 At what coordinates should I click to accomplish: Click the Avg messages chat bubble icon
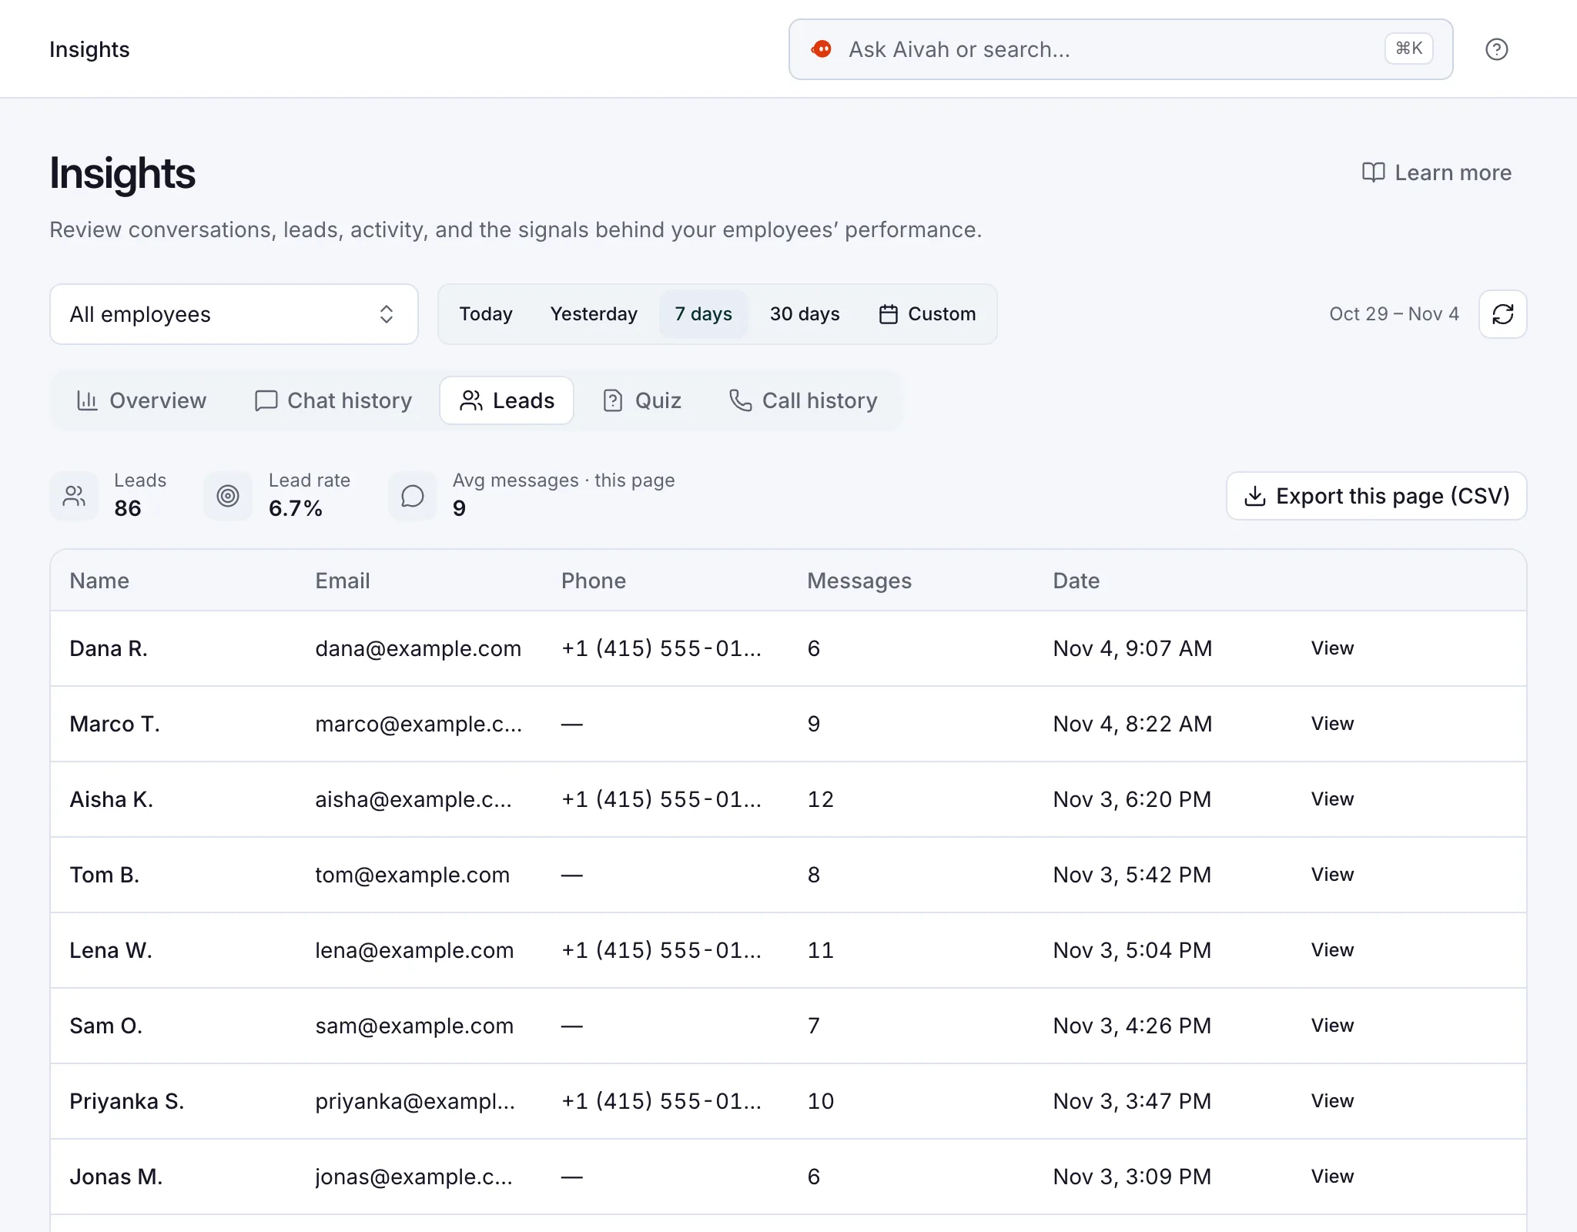(x=413, y=496)
